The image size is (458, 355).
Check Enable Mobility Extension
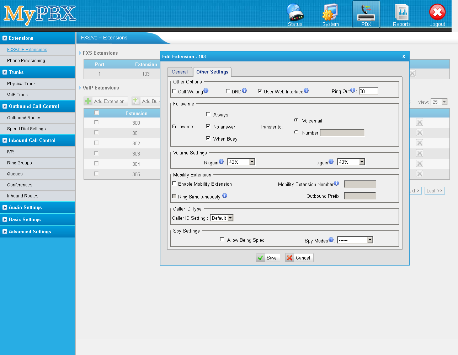[x=174, y=184]
